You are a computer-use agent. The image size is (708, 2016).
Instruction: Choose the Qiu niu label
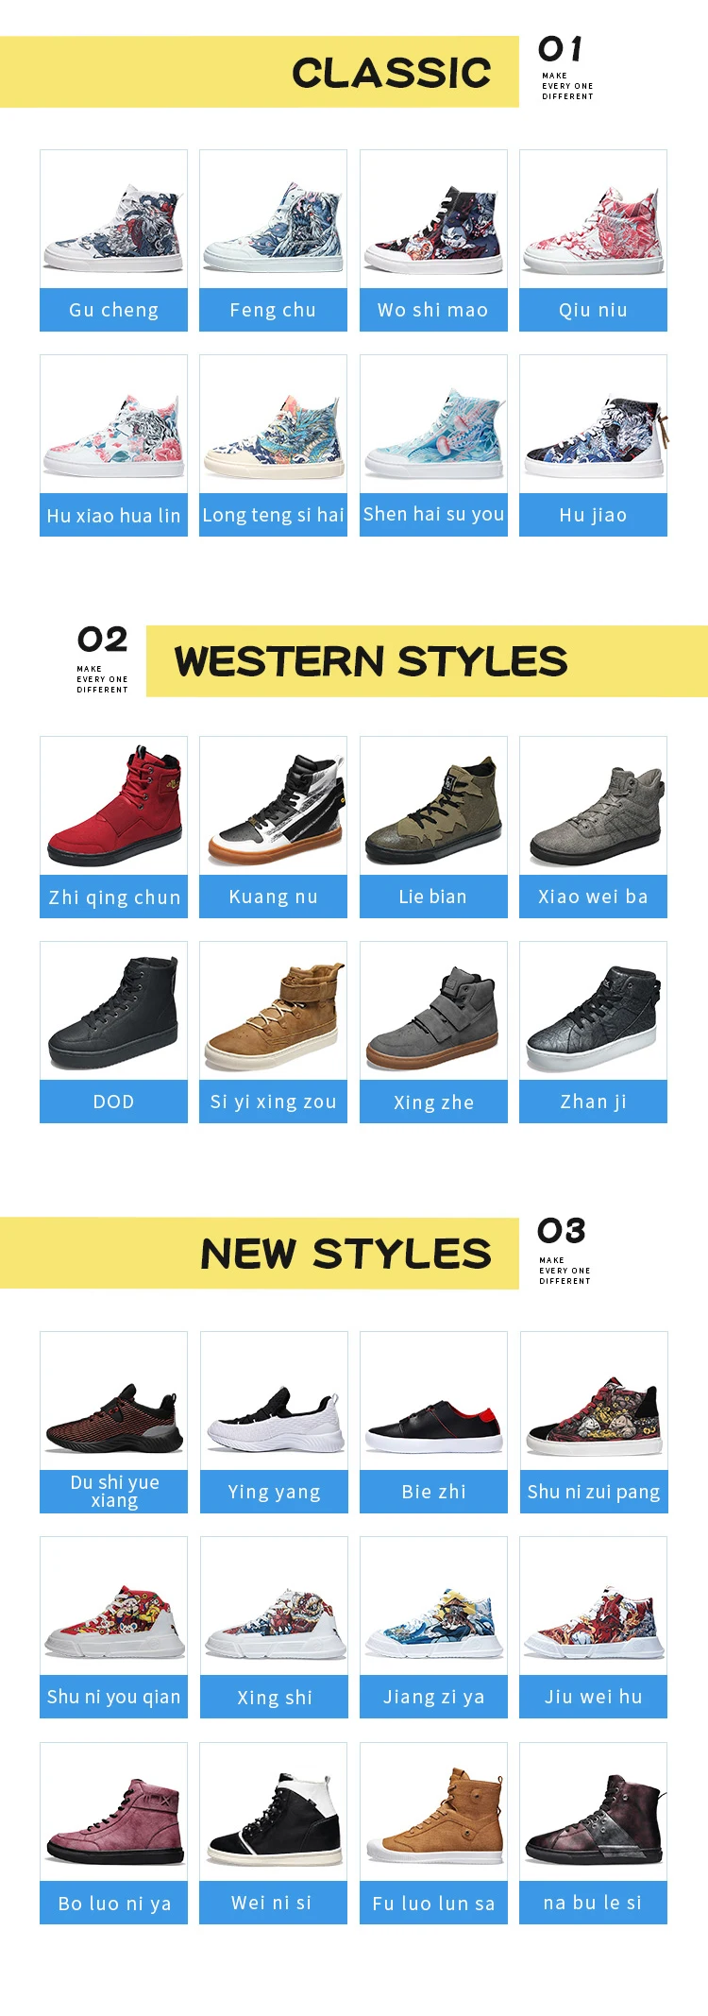(x=593, y=310)
